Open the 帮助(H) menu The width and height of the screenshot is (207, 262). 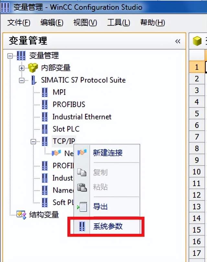tap(152, 22)
